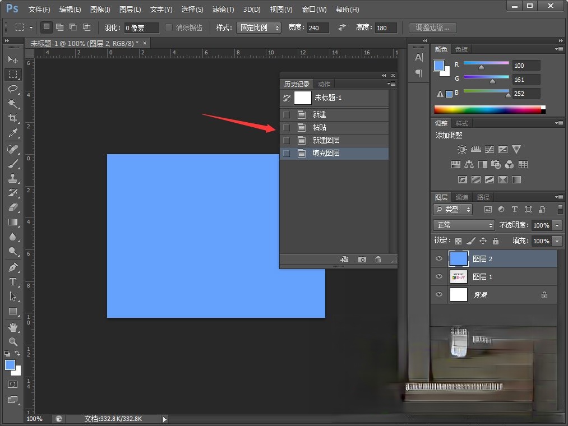The image size is (568, 426).
Task: Select the 粘贴 history state
Action: [319, 127]
